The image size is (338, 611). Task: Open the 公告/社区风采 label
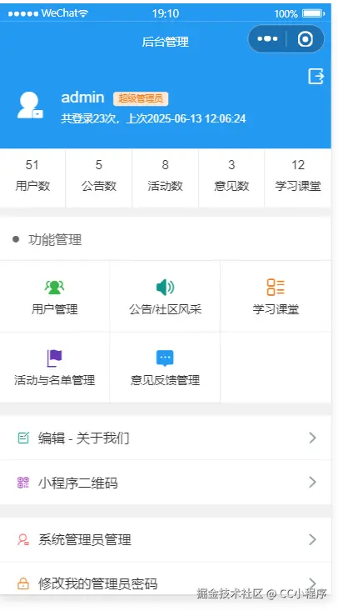(x=165, y=310)
